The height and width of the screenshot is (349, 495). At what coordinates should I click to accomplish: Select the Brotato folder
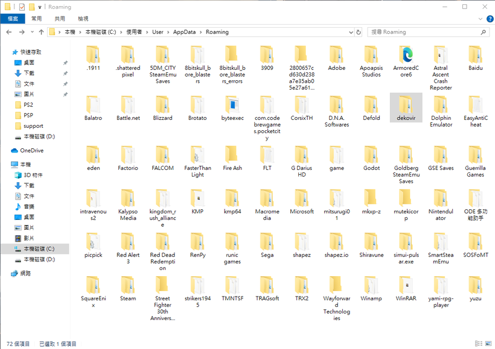click(197, 109)
